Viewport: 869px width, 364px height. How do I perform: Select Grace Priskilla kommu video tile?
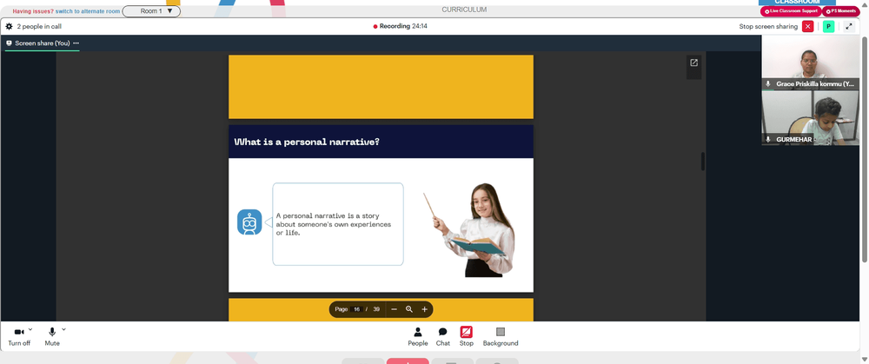pos(810,63)
